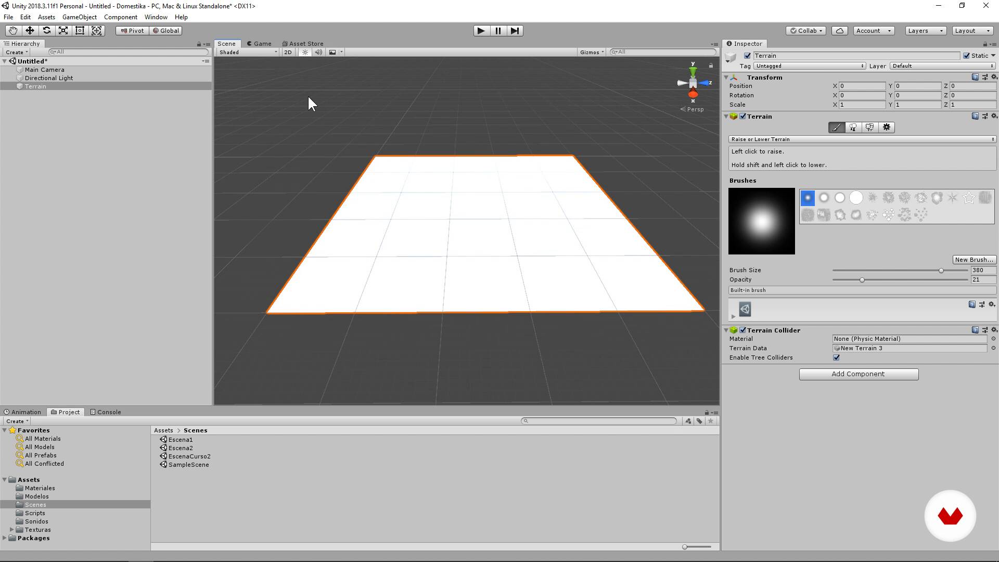This screenshot has width=999, height=562.
Task: Toggle scene audio speaker icon
Action: (318, 52)
